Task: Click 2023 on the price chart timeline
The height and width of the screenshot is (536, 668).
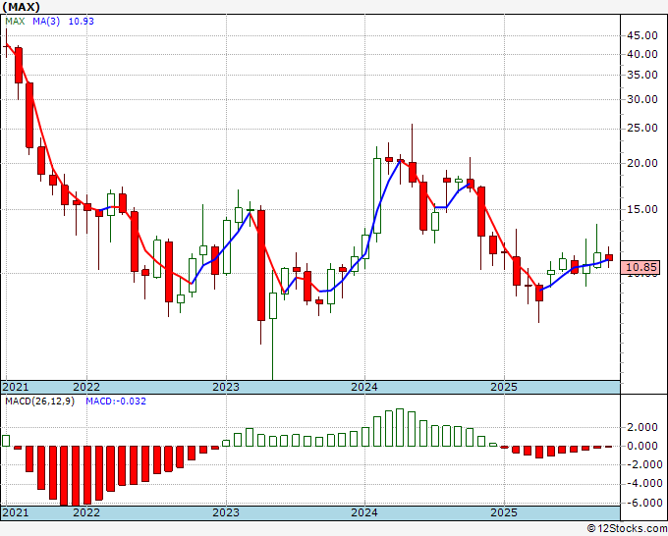Action: click(x=226, y=387)
